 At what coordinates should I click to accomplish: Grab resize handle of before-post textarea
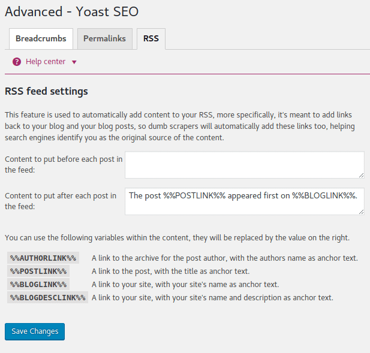(361, 176)
